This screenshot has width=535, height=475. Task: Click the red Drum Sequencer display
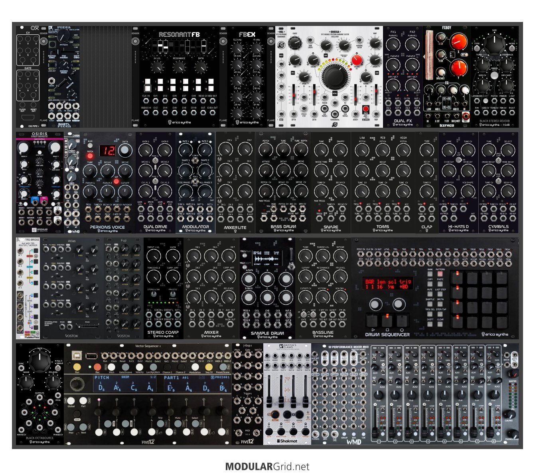(387, 284)
